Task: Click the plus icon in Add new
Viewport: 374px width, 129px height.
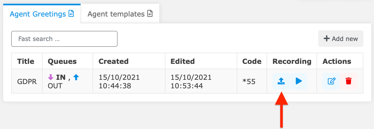Action: [326, 39]
